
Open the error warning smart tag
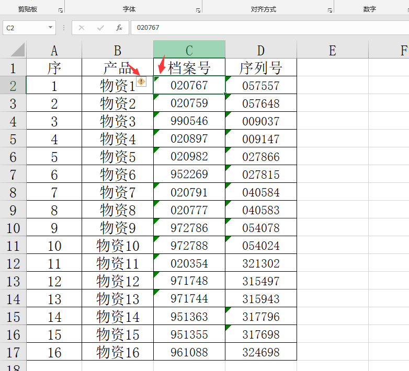(141, 82)
